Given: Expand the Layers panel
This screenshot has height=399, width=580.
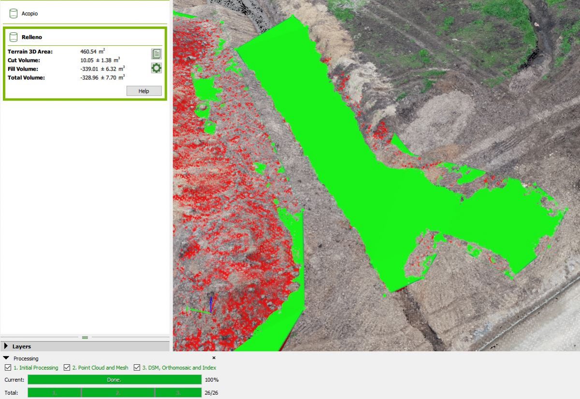Looking at the screenshot, I should point(6,346).
